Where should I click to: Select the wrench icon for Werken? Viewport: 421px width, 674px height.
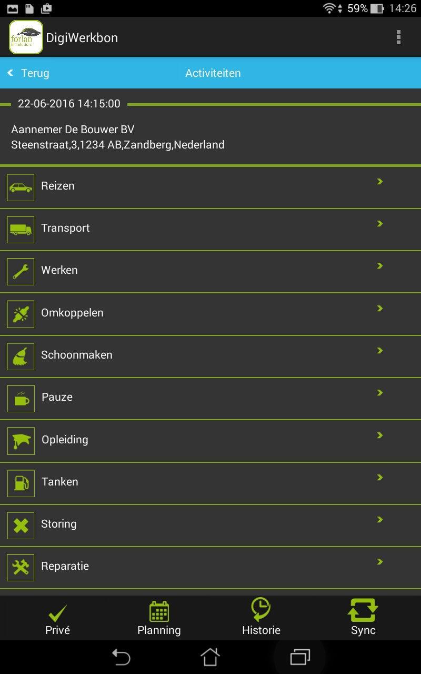[21, 272]
